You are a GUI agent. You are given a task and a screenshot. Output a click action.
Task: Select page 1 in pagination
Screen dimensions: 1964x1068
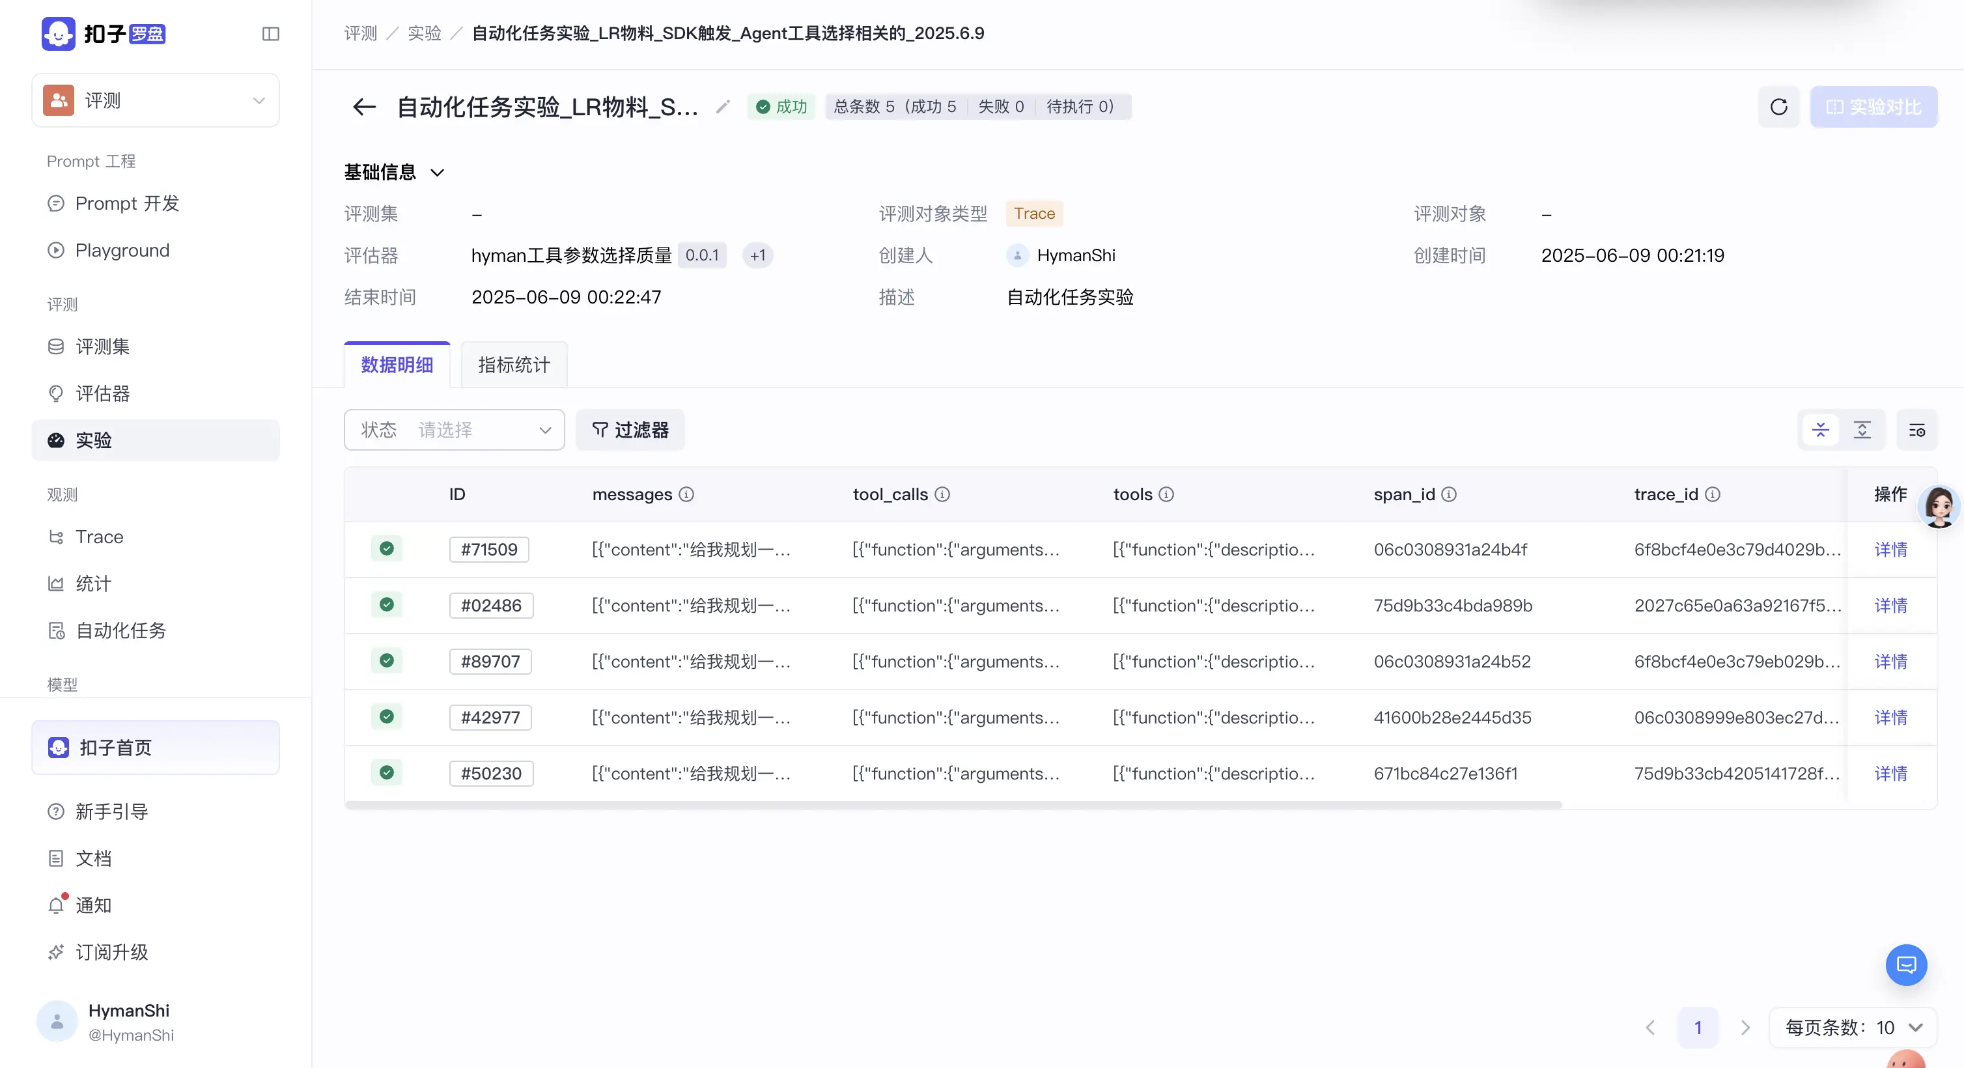tap(1698, 1028)
